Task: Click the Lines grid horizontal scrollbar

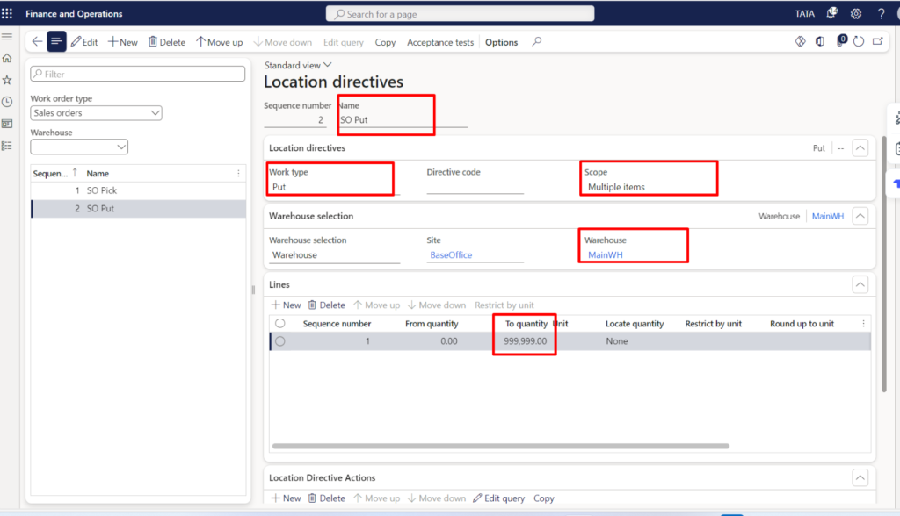Action: coord(500,446)
